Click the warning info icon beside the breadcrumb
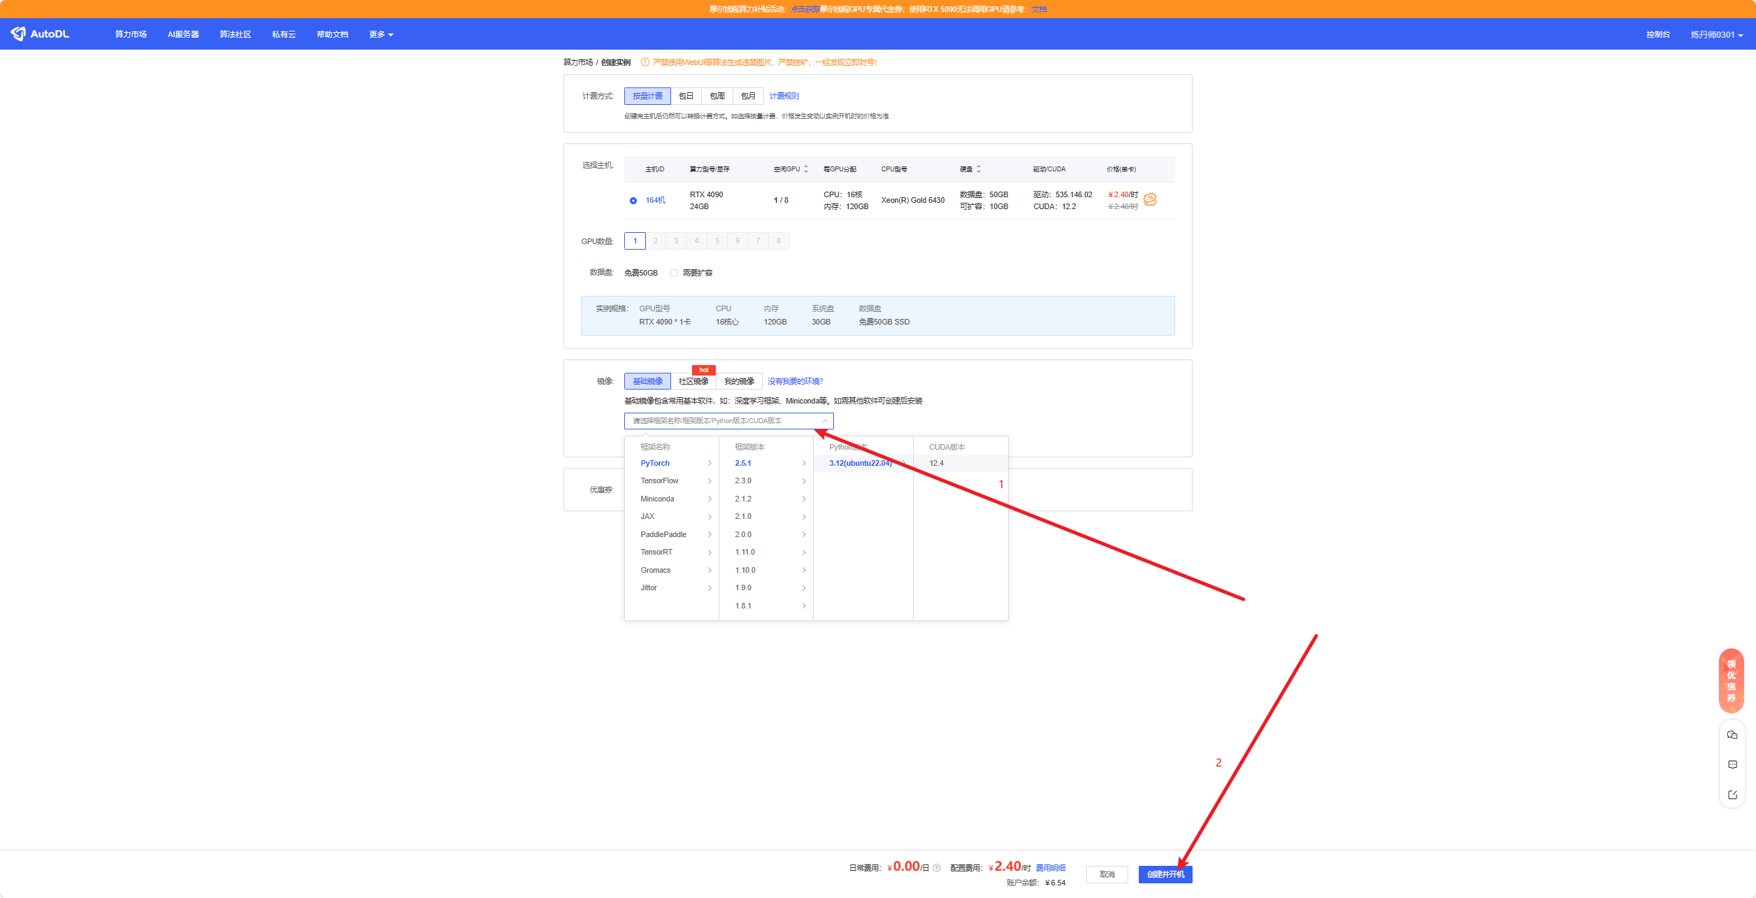Viewport: 1756px width, 898px height. (645, 62)
